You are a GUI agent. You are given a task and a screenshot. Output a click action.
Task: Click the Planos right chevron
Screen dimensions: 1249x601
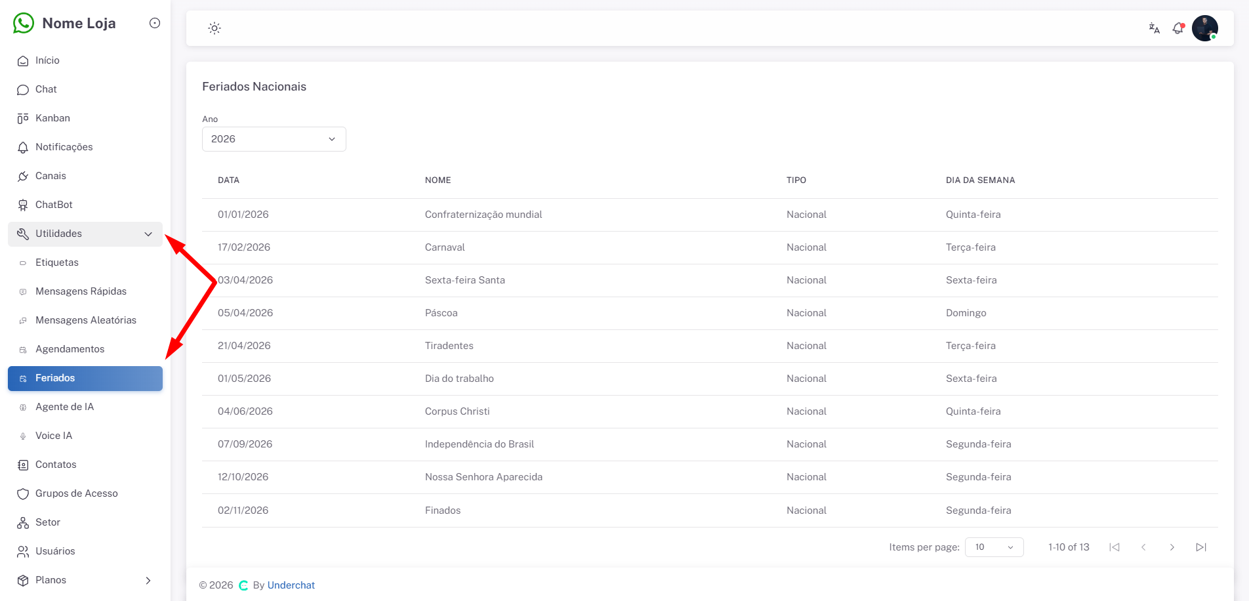pyautogui.click(x=148, y=581)
